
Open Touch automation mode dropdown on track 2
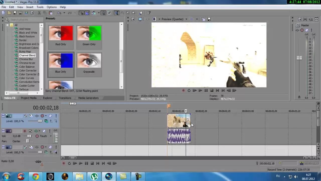point(50,136)
